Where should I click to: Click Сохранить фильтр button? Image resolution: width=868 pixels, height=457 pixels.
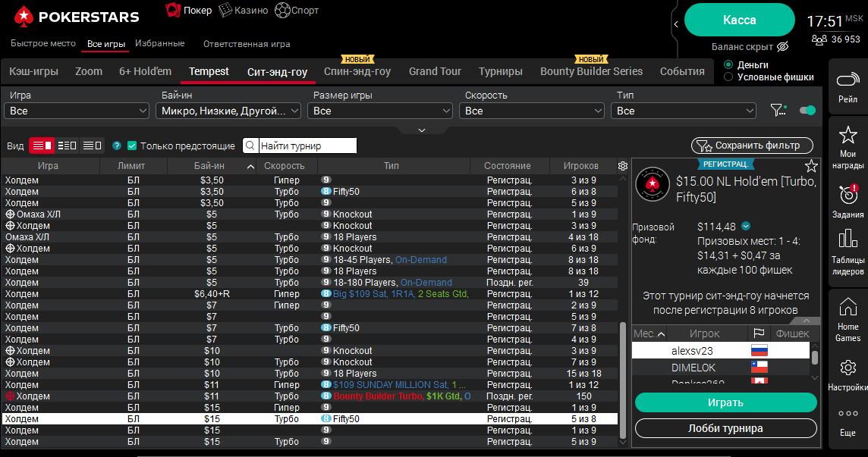(752, 146)
